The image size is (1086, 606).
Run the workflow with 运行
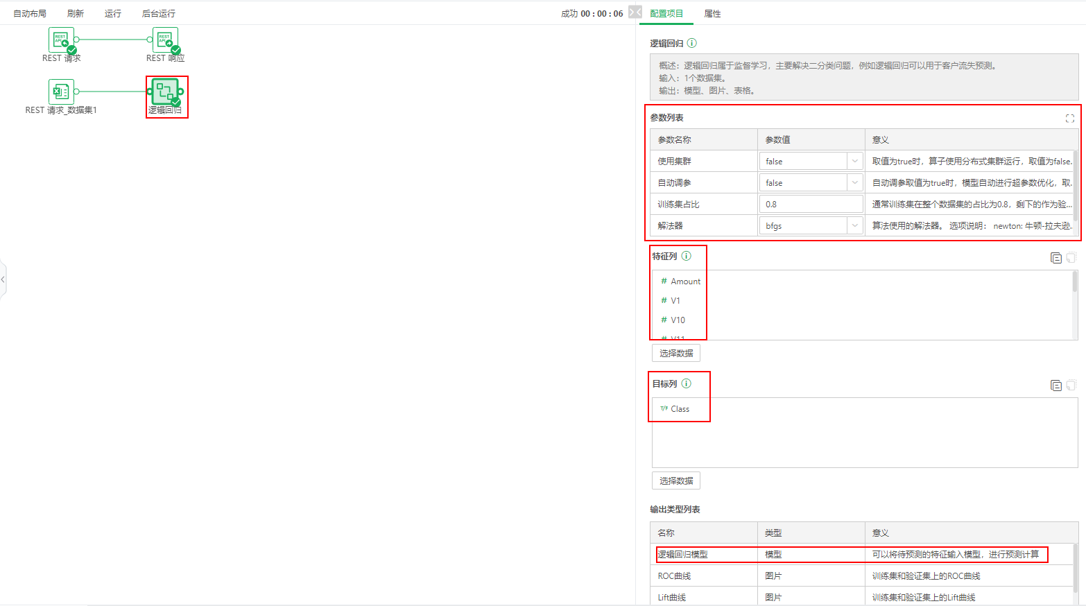[113, 12]
